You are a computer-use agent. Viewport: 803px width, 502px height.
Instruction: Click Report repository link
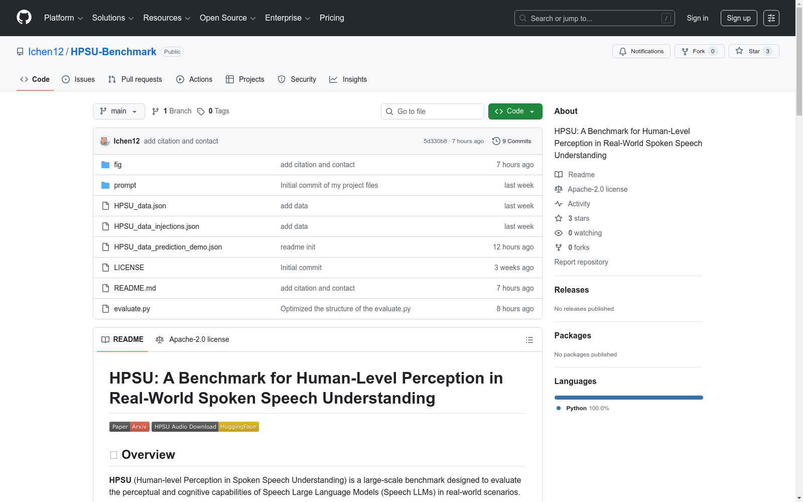pos(581,262)
